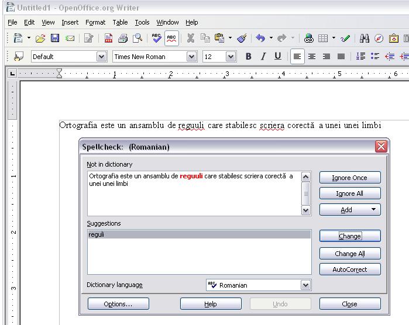Screen dimensions: 409x325
Task: Open the Format menu
Action: tap(95, 22)
